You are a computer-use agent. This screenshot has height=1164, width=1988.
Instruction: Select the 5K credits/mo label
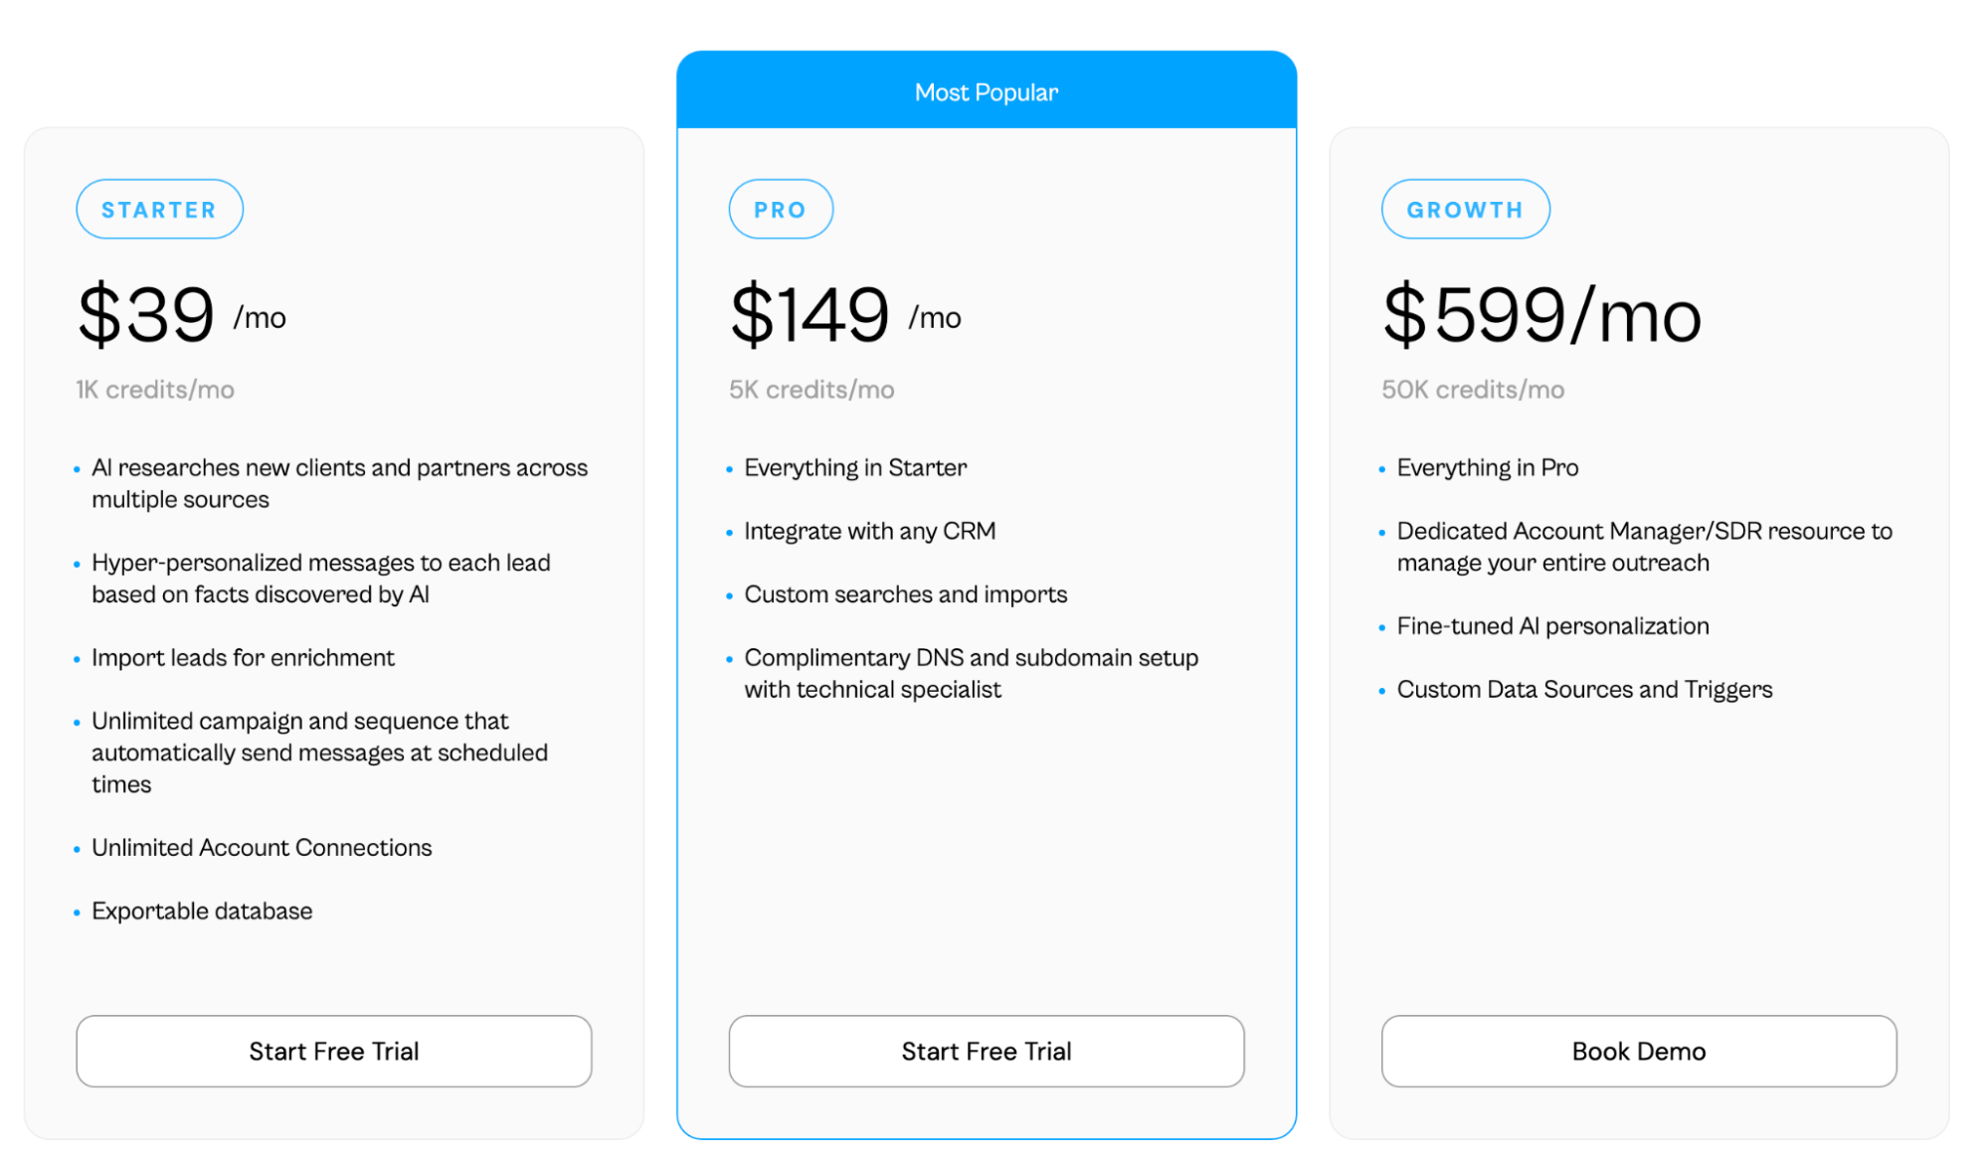click(x=809, y=390)
